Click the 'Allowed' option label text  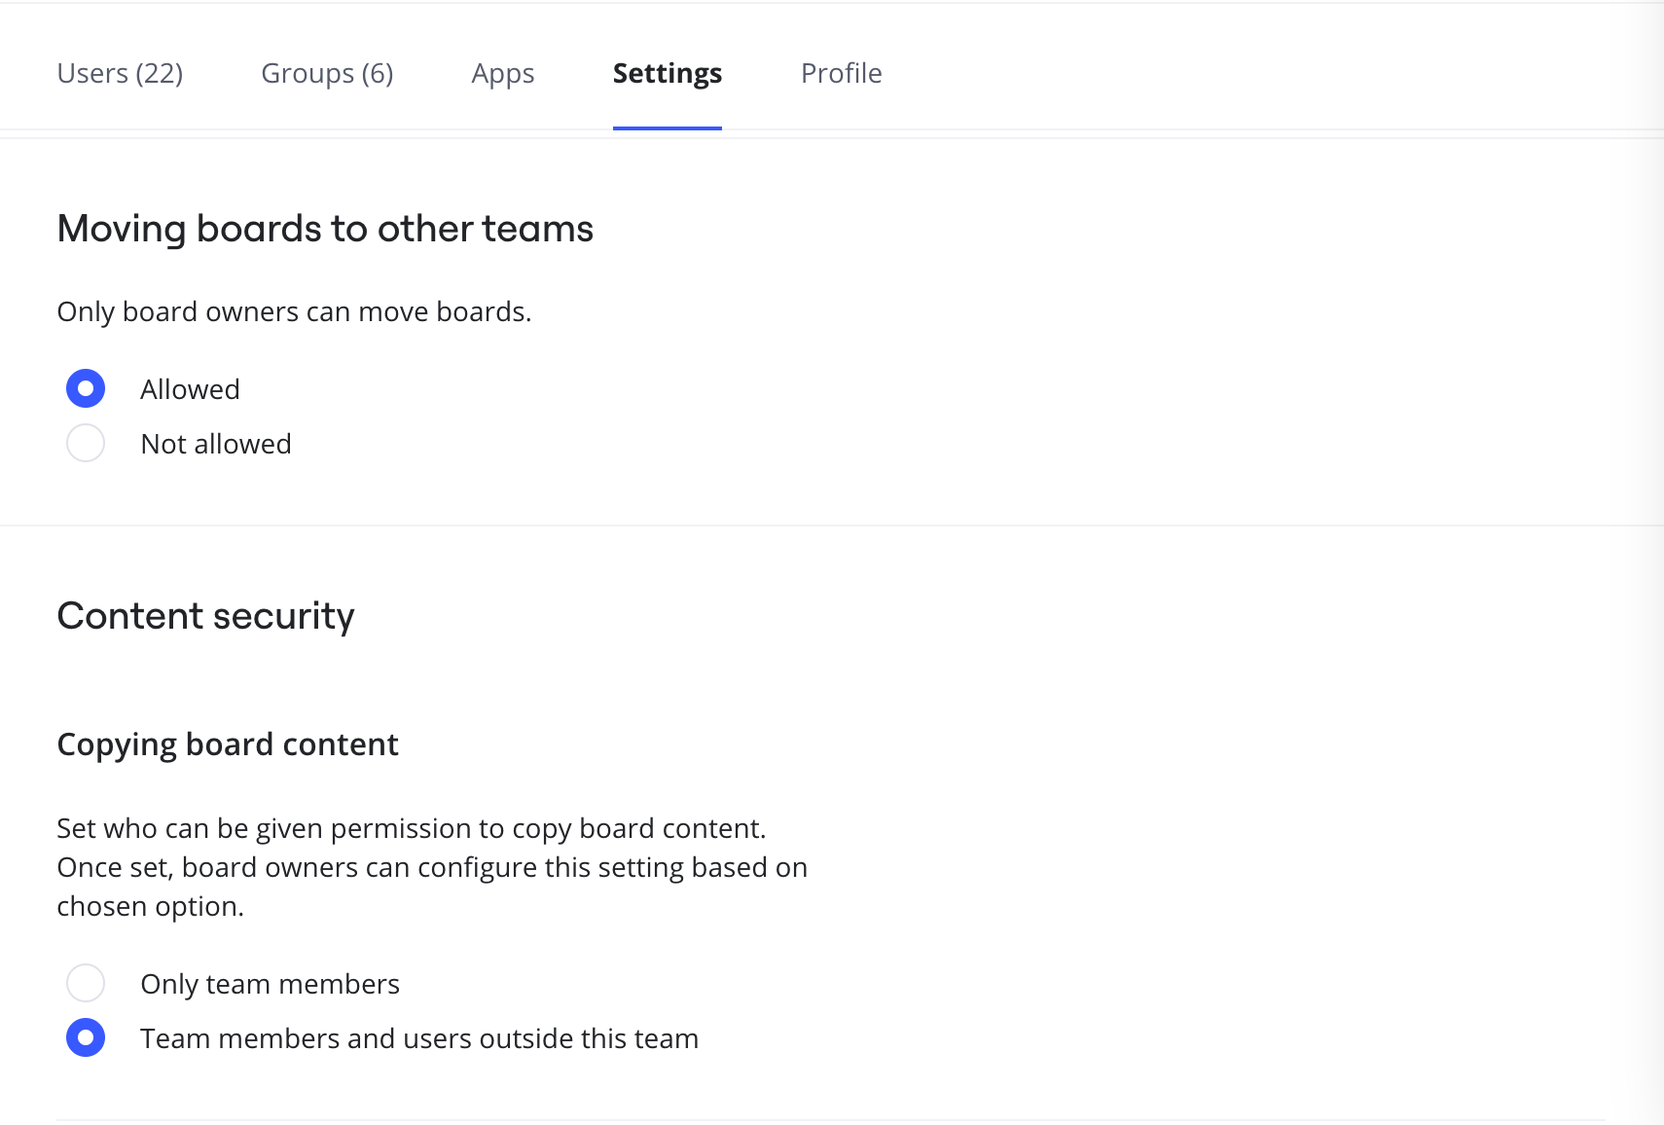190,389
